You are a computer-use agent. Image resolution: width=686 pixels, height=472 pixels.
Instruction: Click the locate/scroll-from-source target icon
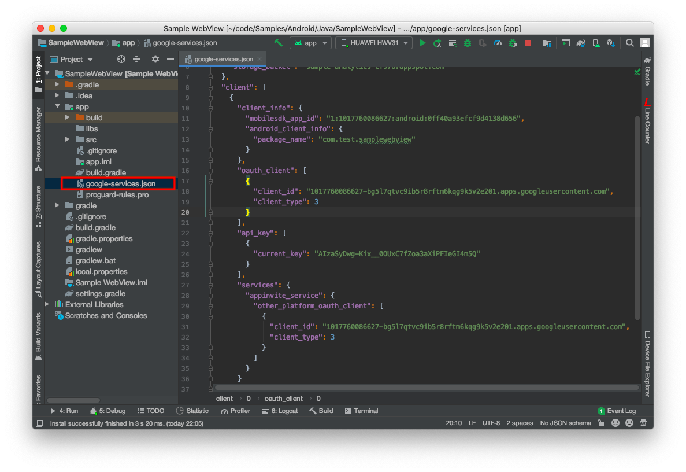click(121, 59)
